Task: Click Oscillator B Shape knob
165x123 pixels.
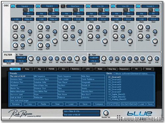Action: [x=40, y=36]
